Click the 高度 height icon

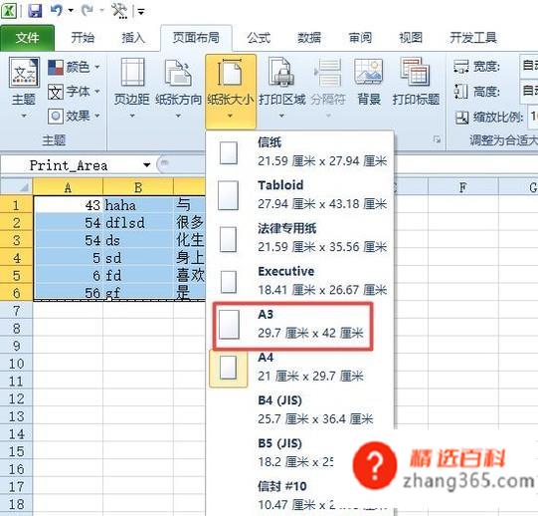pos(460,92)
